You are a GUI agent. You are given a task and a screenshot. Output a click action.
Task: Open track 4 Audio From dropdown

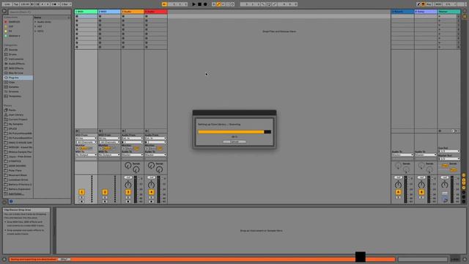coord(155,139)
